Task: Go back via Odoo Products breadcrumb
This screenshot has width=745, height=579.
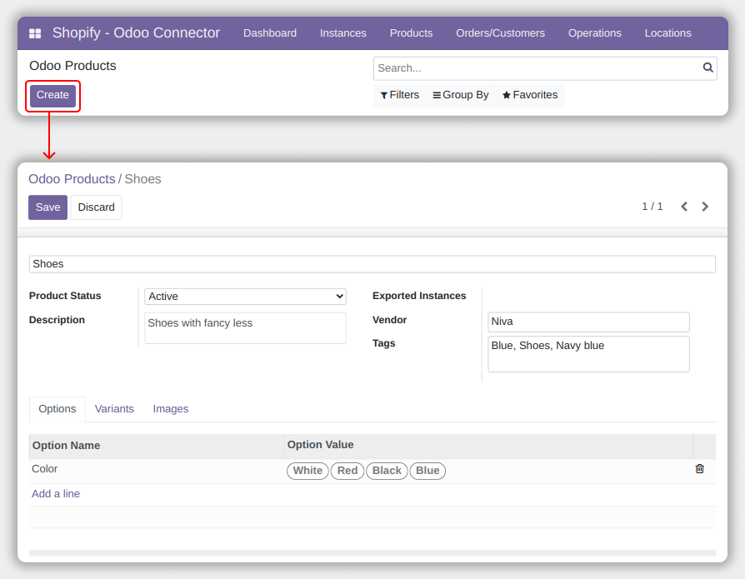Action: point(72,179)
